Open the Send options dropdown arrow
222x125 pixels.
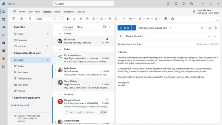[x=134, y=28]
